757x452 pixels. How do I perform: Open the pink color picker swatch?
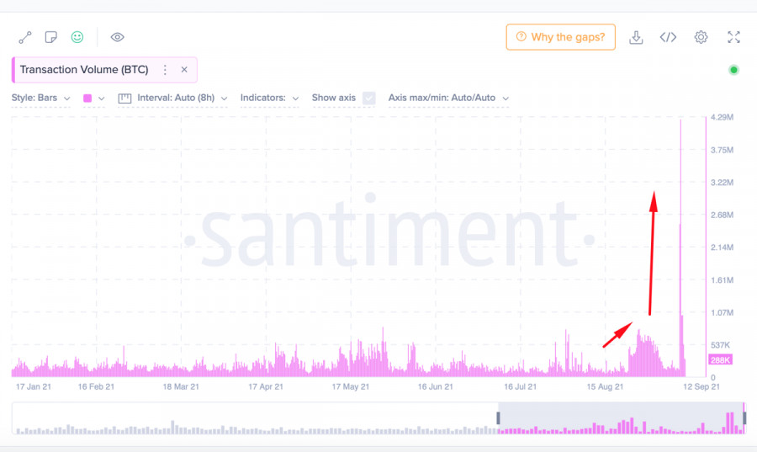click(93, 98)
